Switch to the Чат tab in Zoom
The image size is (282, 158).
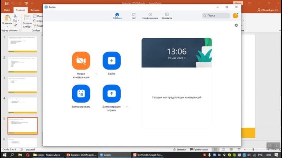click(134, 16)
